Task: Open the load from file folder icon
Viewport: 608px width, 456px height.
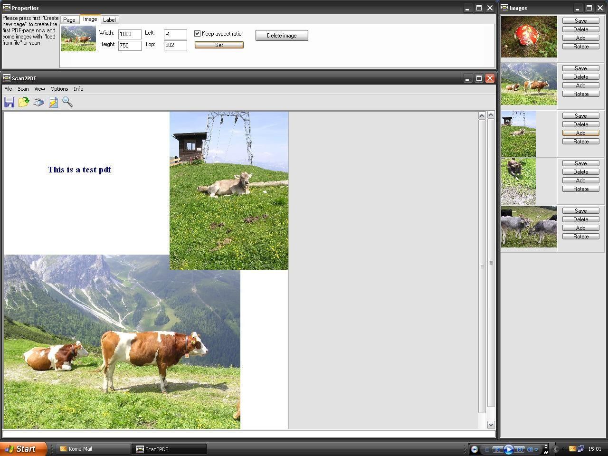Action: 24,102
